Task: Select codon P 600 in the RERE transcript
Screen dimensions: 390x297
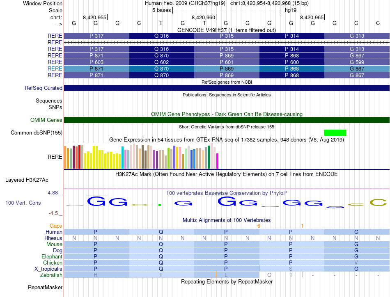Action: tap(292, 62)
